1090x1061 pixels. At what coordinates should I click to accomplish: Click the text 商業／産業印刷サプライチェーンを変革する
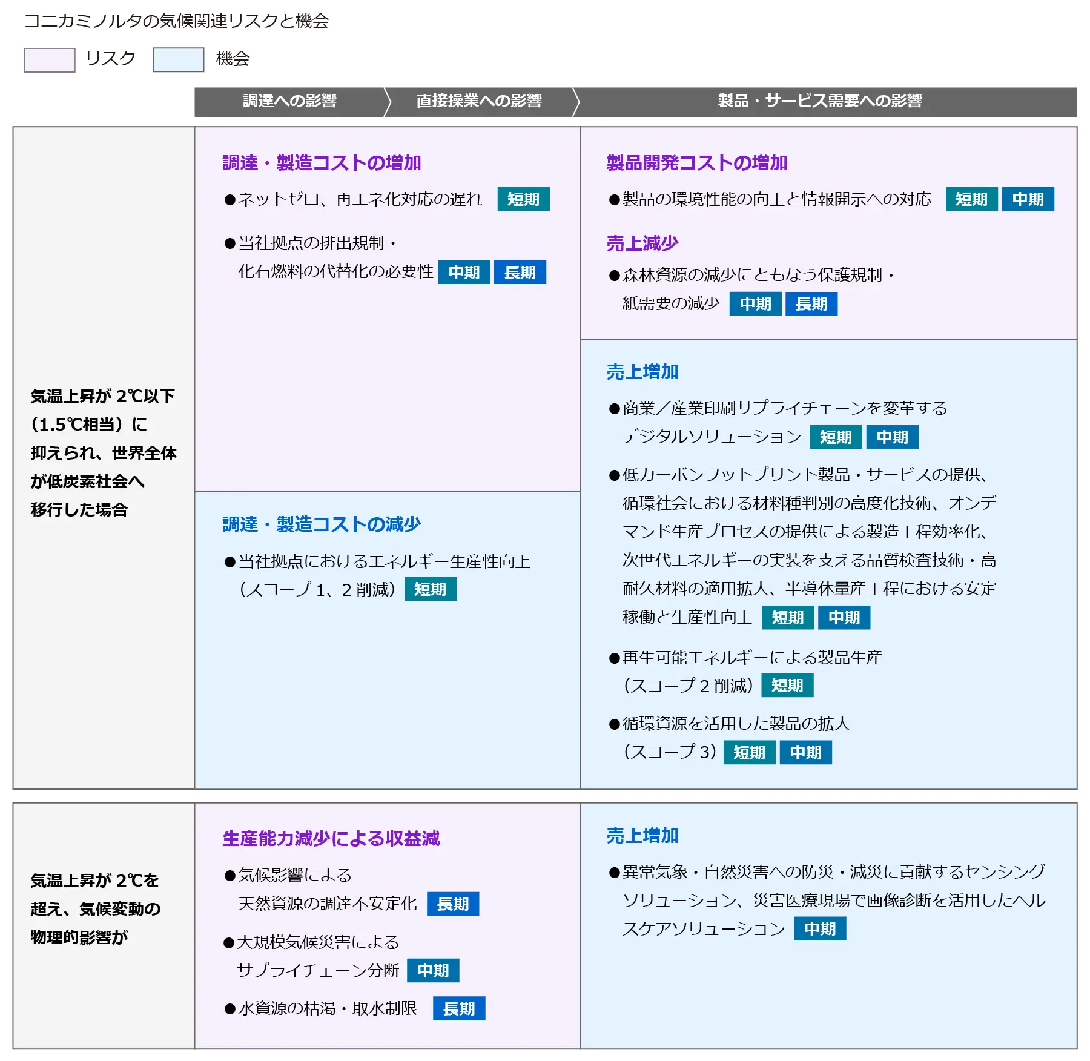pyautogui.click(x=785, y=409)
